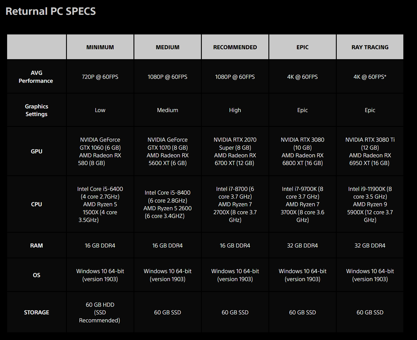
Task: Click the GTX 1060 minimum GPU cell
Action: pyautogui.click(x=100, y=151)
